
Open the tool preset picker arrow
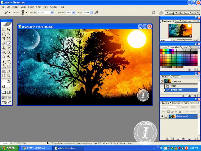(9, 12)
